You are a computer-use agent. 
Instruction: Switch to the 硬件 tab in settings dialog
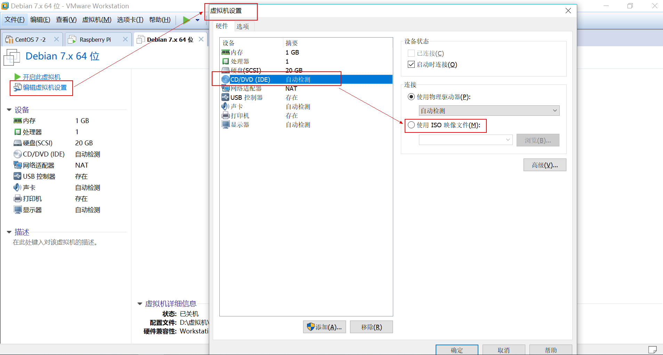(x=222, y=26)
